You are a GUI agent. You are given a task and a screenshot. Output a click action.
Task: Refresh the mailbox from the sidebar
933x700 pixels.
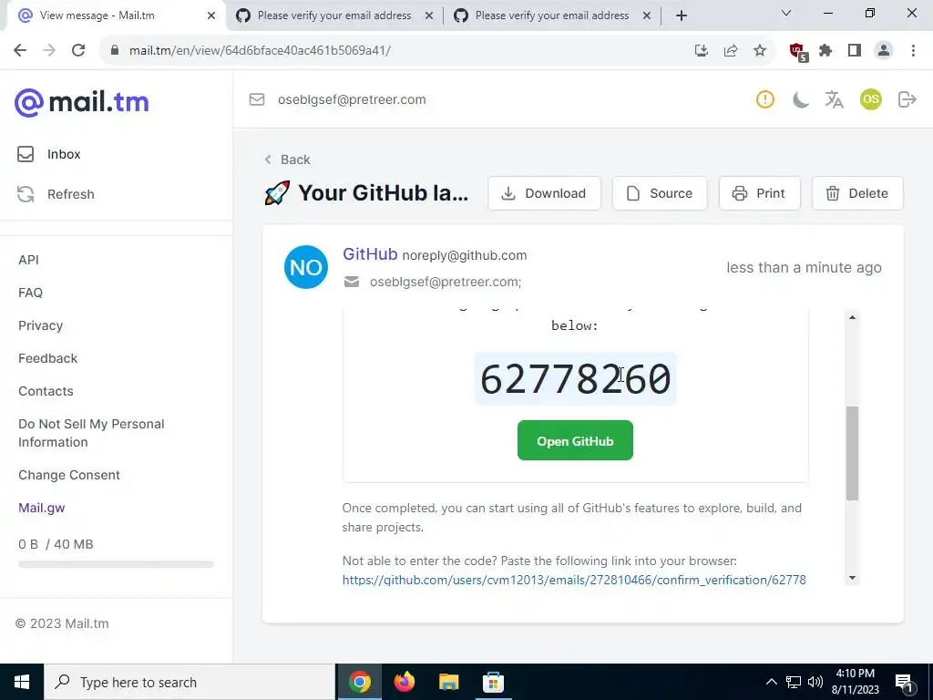tap(56, 194)
